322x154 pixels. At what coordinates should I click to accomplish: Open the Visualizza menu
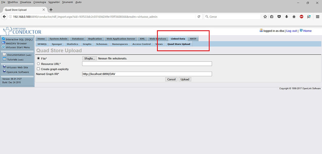tap(25, 2)
